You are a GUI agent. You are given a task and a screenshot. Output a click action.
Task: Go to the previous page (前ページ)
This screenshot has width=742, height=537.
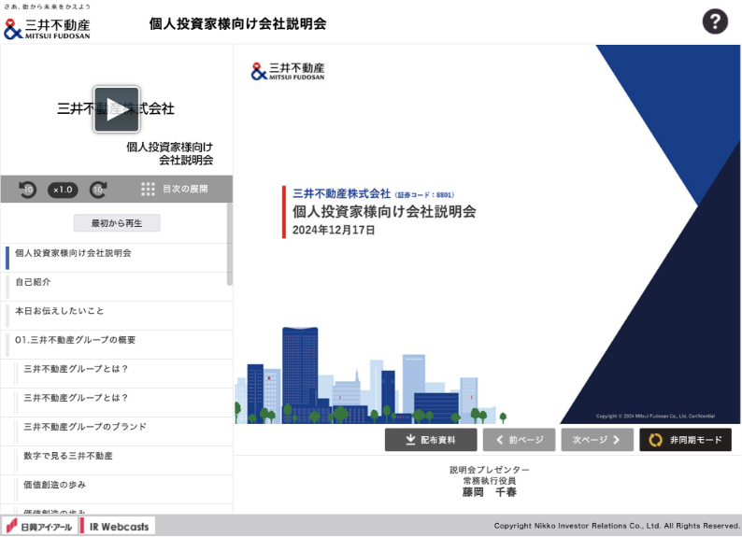coord(519,440)
